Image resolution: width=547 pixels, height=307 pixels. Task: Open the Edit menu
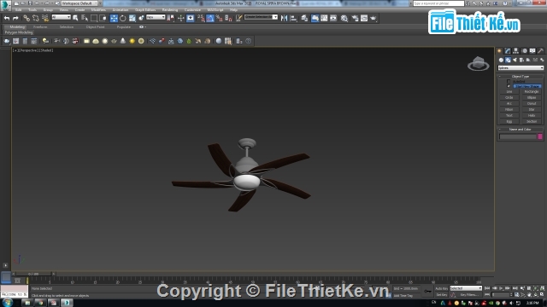point(19,10)
